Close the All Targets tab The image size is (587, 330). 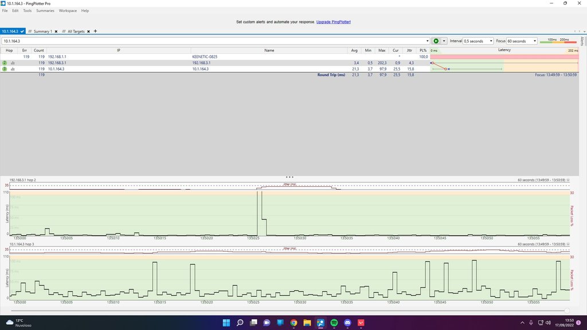click(x=89, y=32)
